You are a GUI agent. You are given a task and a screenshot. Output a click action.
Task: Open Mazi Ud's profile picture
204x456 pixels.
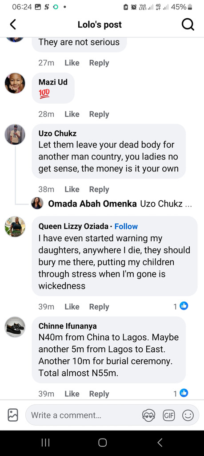(x=15, y=83)
